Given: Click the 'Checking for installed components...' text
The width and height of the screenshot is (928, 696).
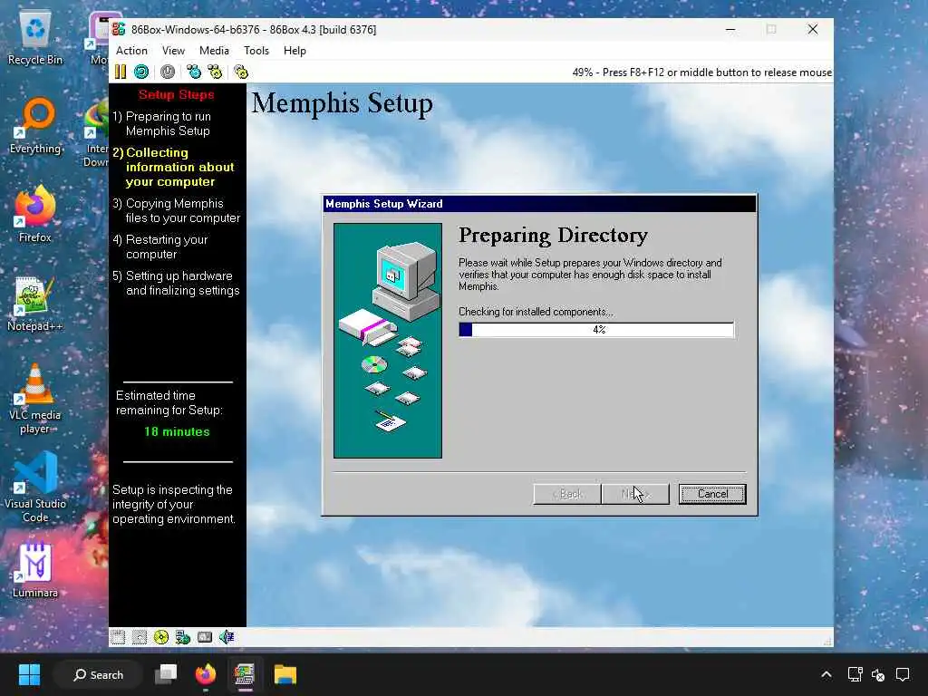Looking at the screenshot, I should 536,312.
